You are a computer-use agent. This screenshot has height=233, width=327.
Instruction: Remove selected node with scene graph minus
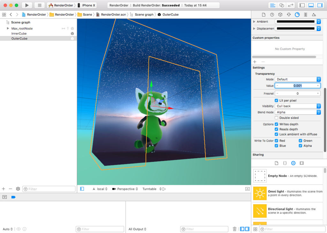pos(11,189)
